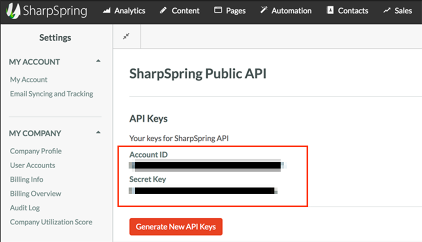Go to Company Profile
The height and width of the screenshot is (242, 422).
coord(36,151)
